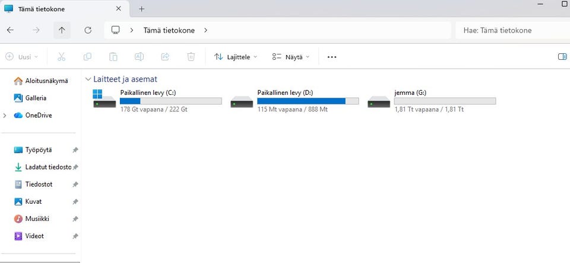Go up one folder level
570x263 pixels.
[62, 30]
